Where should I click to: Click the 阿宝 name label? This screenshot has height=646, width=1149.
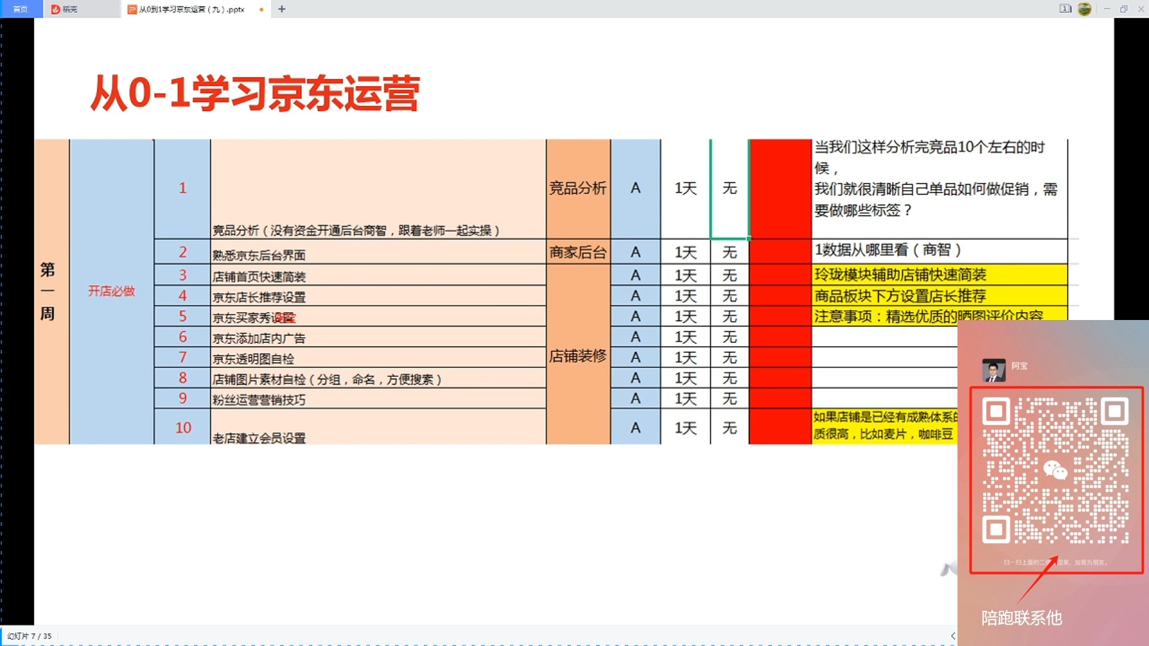[1019, 366]
